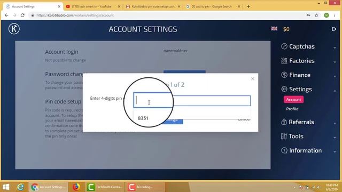The width and height of the screenshot is (342, 192).
Task: Expand the Finance menu arrow
Action: [335, 76]
